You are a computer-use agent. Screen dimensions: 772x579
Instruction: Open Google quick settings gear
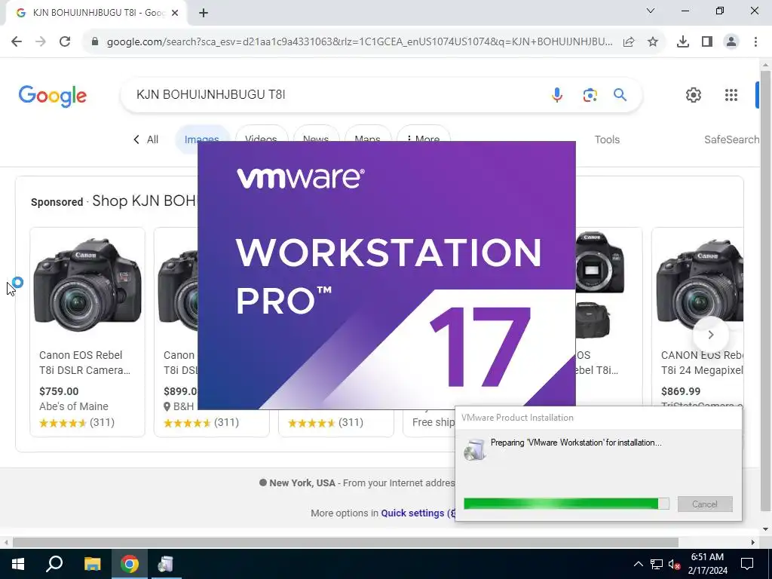[694, 95]
